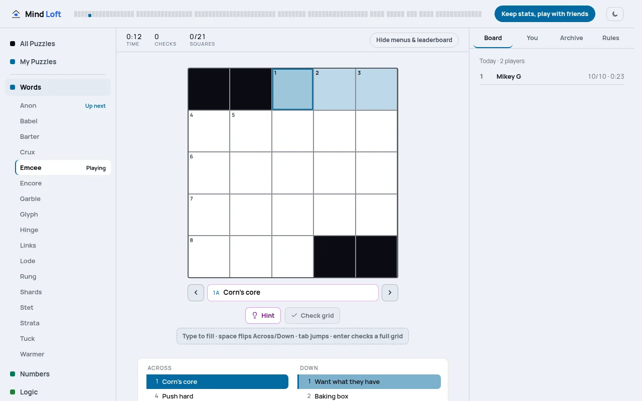Choose the Garble puzzle
The height and width of the screenshot is (401, 642).
[x=63, y=199]
